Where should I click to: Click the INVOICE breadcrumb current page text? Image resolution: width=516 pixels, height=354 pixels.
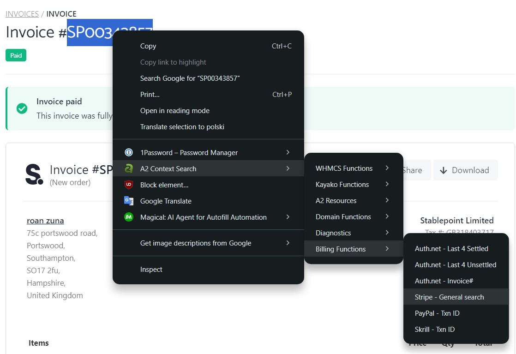tap(61, 14)
